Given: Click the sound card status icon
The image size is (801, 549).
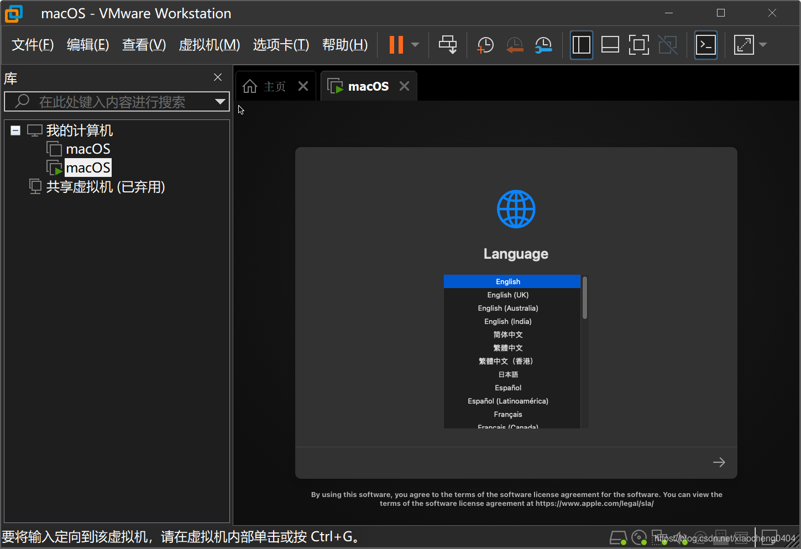Looking at the screenshot, I should tap(680, 537).
